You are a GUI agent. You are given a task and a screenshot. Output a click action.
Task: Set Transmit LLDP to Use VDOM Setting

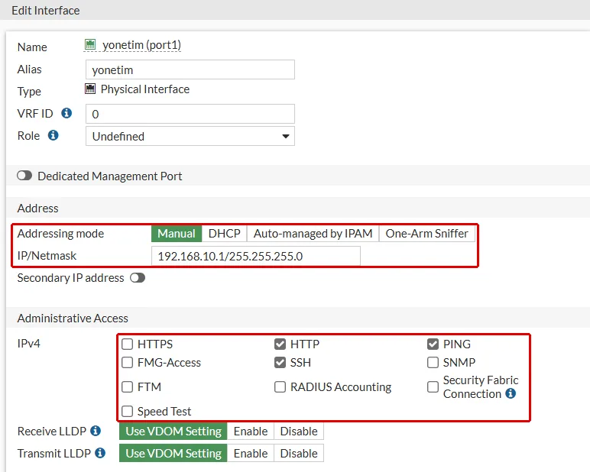click(173, 453)
